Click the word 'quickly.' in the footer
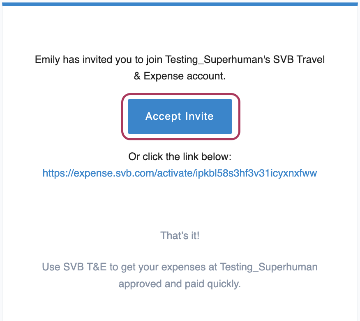This screenshot has height=321, width=360. 224,284
